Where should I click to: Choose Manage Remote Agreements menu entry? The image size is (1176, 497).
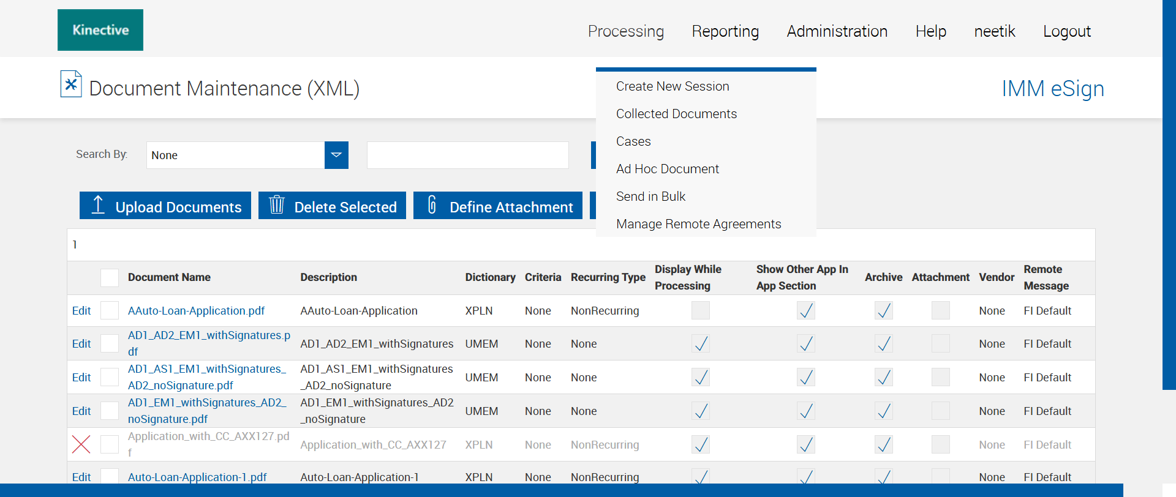[698, 224]
